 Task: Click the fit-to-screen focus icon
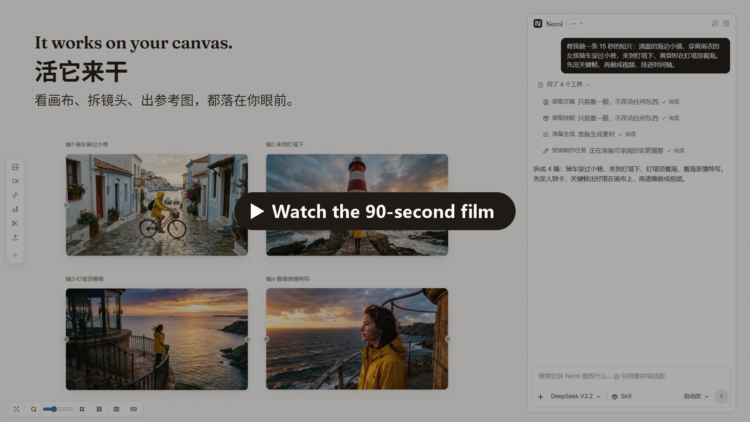(16, 409)
